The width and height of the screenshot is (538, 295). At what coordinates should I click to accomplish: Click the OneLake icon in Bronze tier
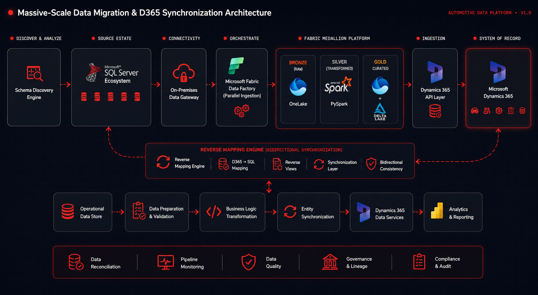point(298,87)
